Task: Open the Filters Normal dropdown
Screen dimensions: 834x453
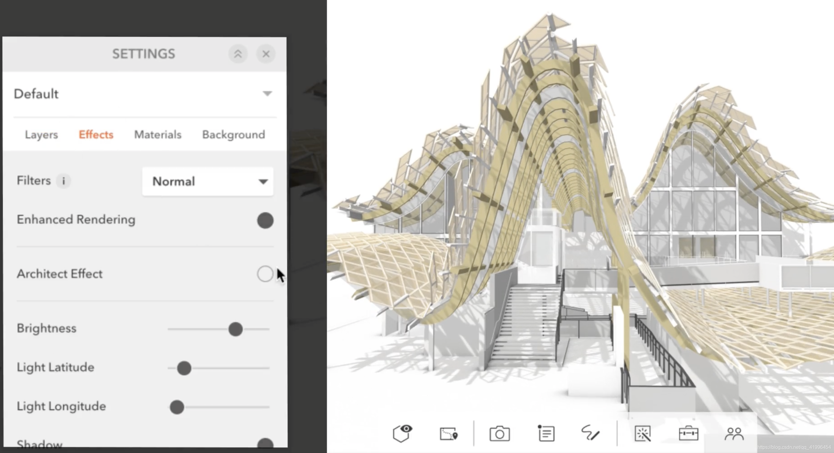Action: [208, 182]
